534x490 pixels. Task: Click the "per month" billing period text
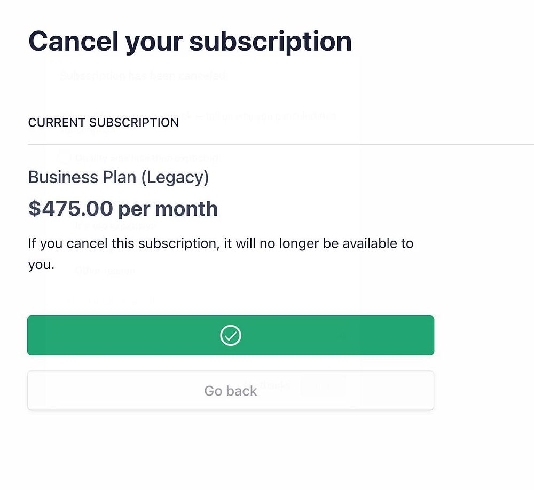coord(168,209)
